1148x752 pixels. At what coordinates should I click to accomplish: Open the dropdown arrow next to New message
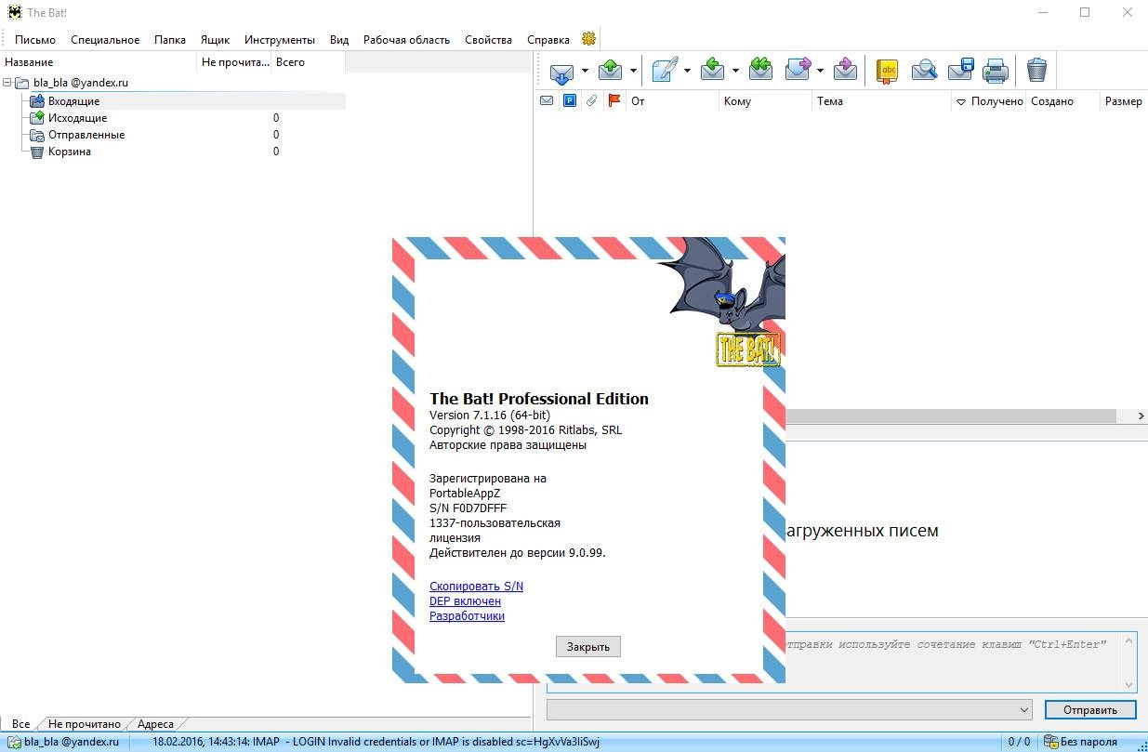point(687,71)
